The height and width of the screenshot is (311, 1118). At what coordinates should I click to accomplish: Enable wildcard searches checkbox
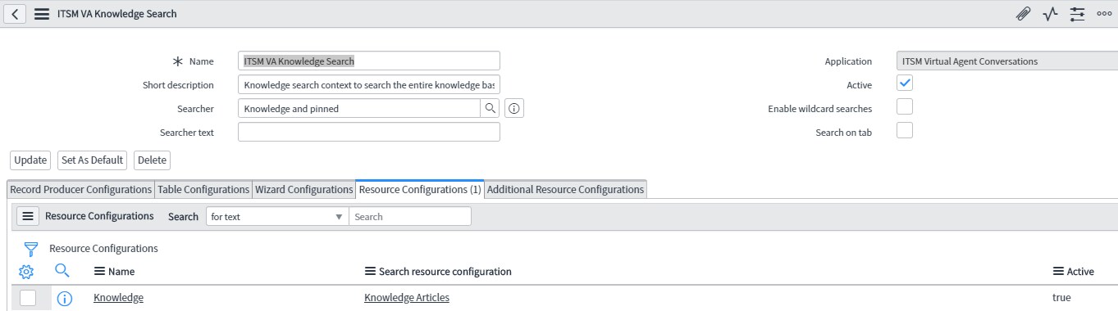905,106
